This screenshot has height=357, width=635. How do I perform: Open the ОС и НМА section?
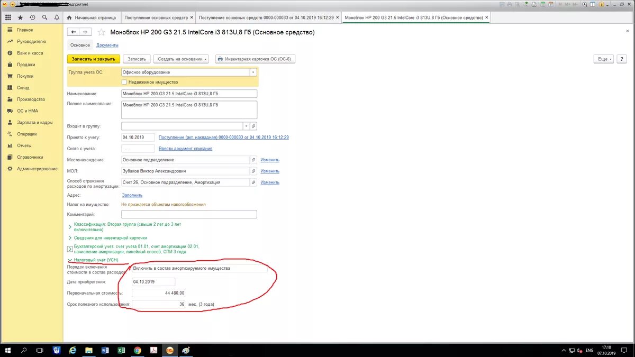coord(28,111)
